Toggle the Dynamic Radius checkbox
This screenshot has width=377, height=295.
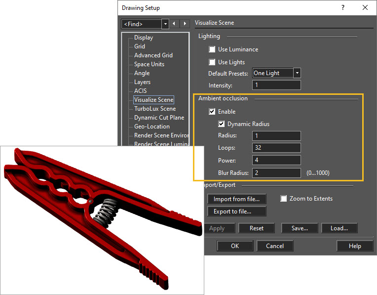[x=221, y=124]
